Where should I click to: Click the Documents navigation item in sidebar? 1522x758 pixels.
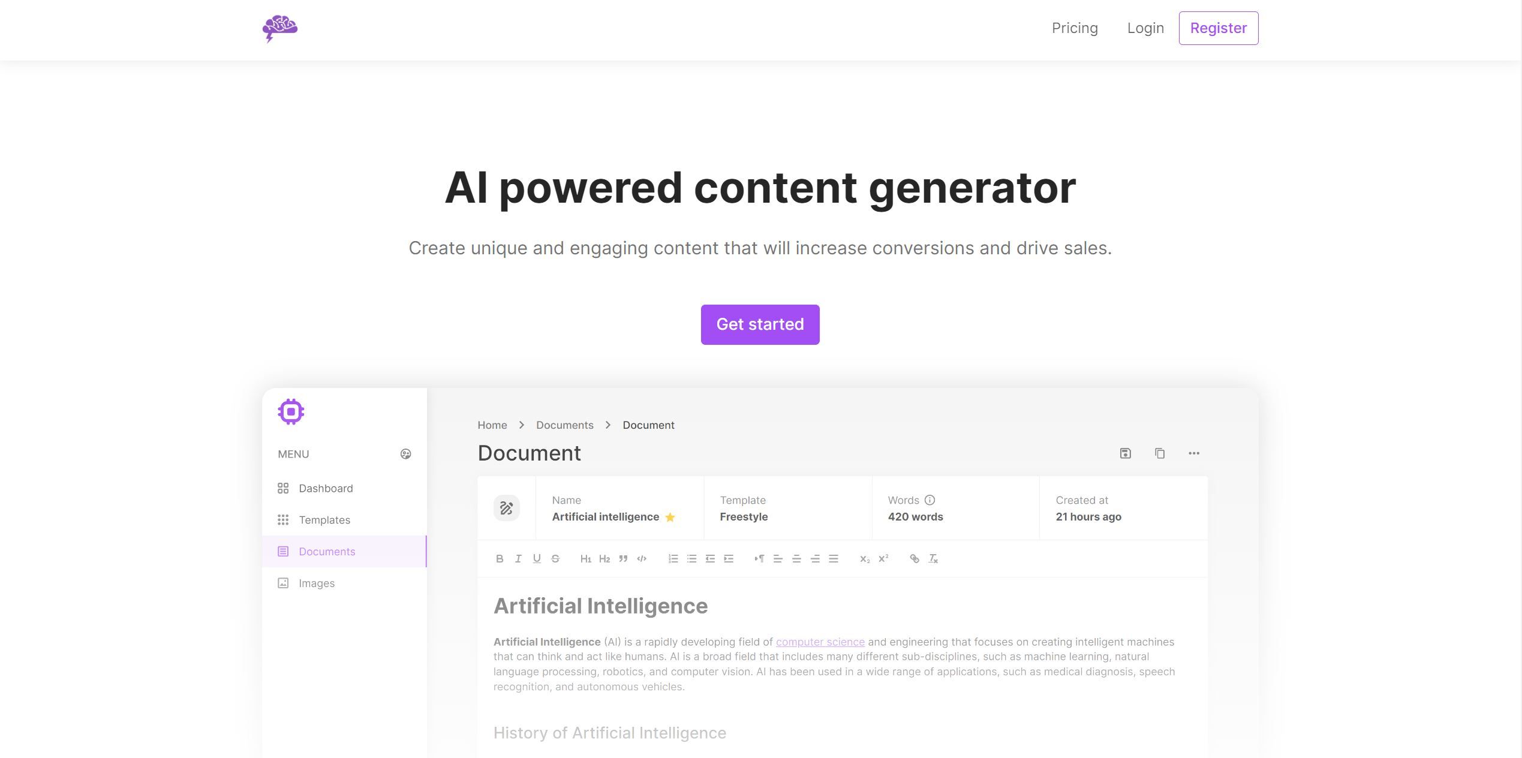pyautogui.click(x=327, y=551)
